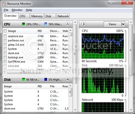
Task: Click the blue Maximum Frequency indicator square
Action: pos(46,24)
